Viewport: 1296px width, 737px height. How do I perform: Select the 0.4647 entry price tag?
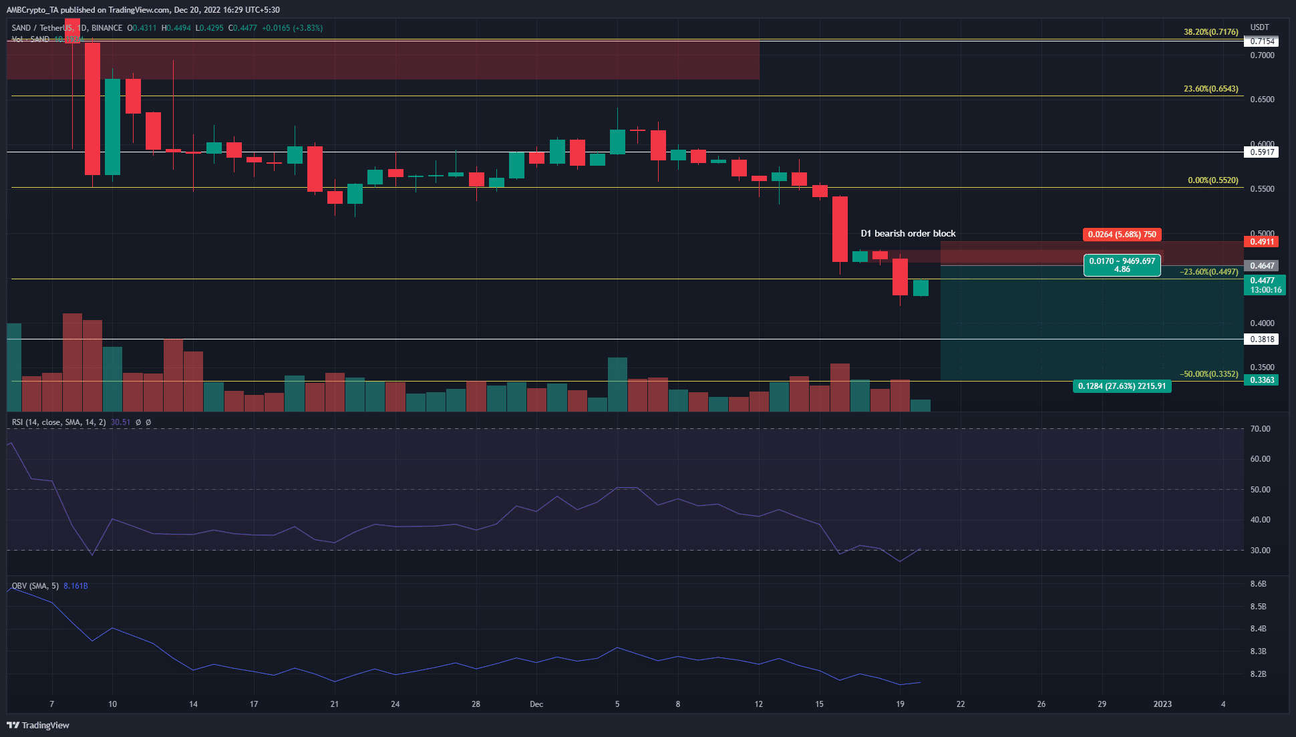(x=1262, y=266)
